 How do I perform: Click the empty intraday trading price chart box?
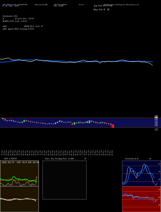[x=64, y=180]
